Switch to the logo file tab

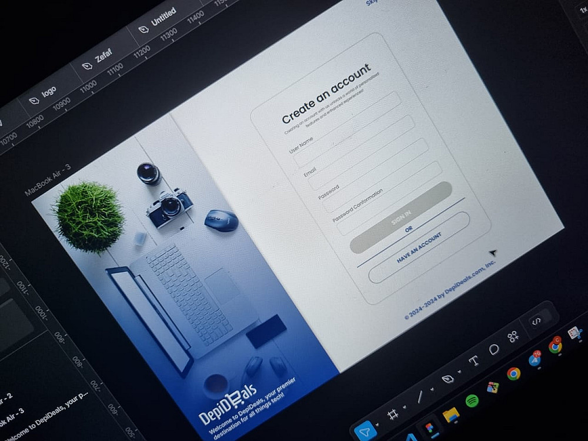point(43,95)
